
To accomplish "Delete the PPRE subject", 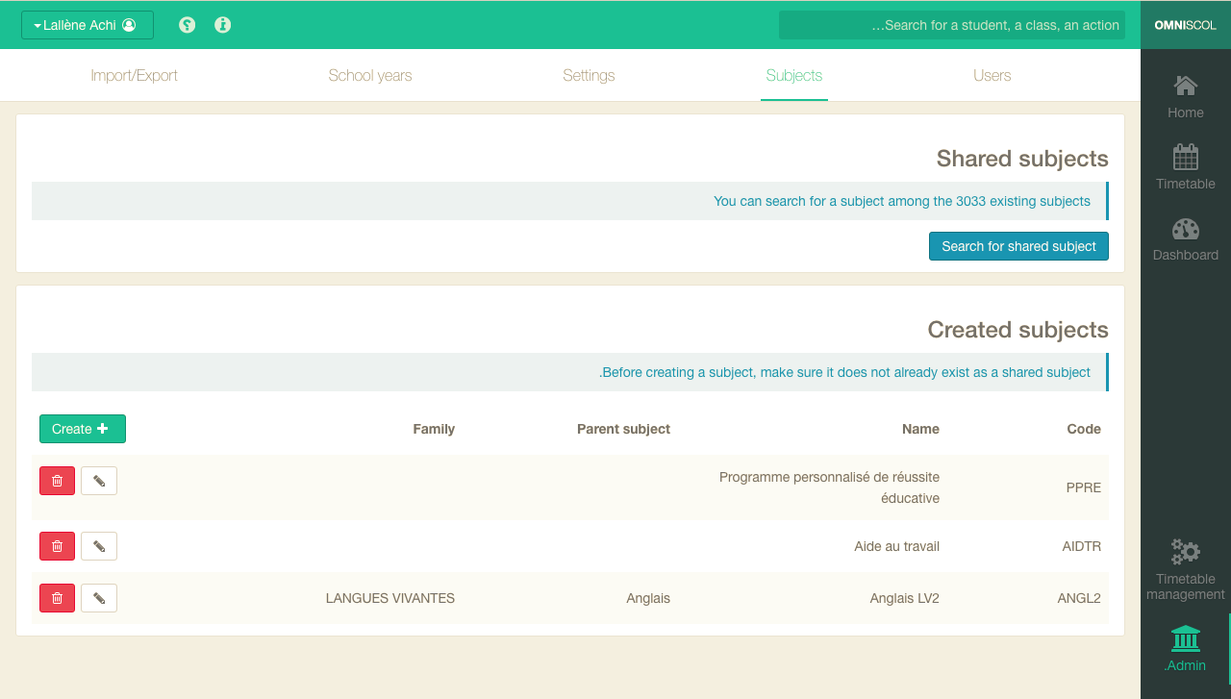I will (x=57, y=481).
